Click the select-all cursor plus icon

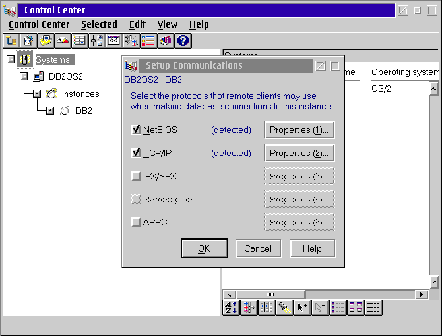(302, 307)
